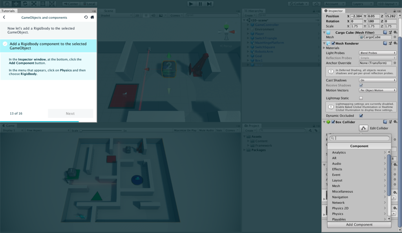402x233 pixels.
Task: Toggle the Mesh Renderer enabled checkbox
Action: tap(333, 43)
